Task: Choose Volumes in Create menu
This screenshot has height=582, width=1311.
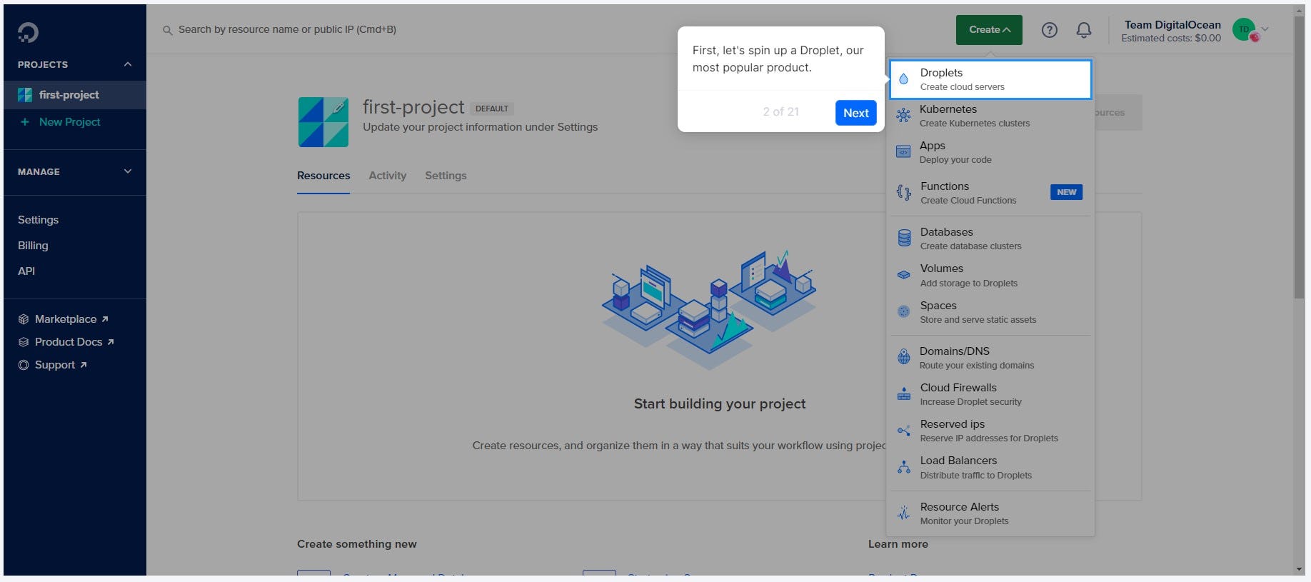Action: 990,275
